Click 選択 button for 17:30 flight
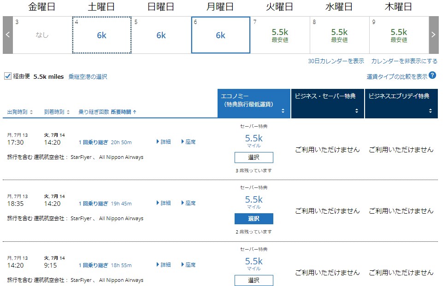This screenshot has width=448, height=286. 253,157
